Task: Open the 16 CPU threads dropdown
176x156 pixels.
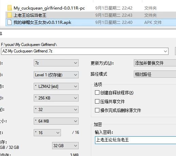Action: 47,132
